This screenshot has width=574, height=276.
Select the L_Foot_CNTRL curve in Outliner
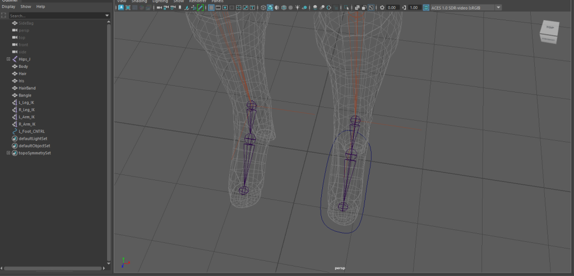point(31,131)
